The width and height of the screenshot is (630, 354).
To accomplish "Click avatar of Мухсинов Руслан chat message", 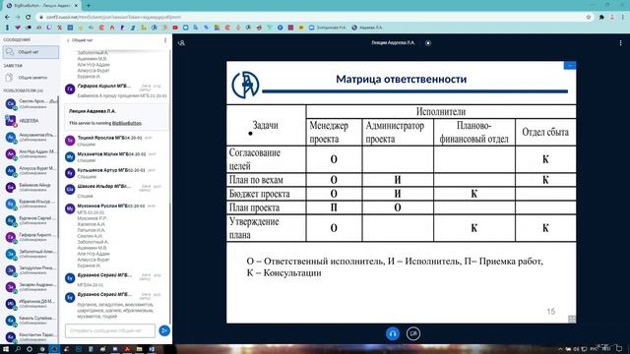I will pos(70,208).
